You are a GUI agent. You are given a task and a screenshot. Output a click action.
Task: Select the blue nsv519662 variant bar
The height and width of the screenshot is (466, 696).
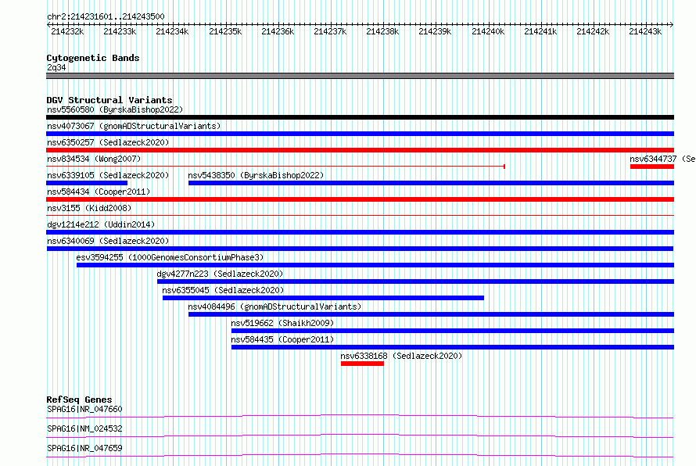[453, 331]
